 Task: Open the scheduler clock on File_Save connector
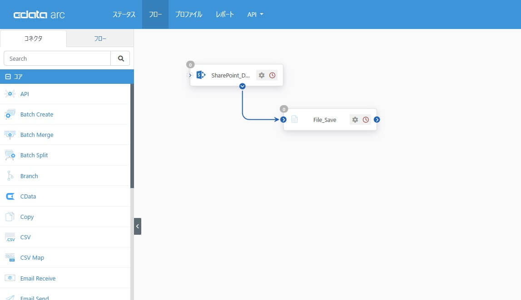[x=366, y=119]
